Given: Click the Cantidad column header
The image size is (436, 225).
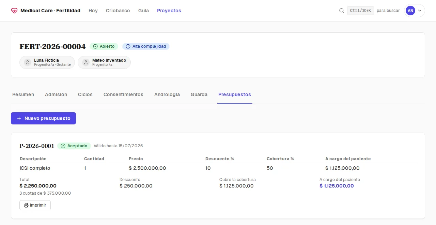Looking at the screenshot, I should [94, 159].
